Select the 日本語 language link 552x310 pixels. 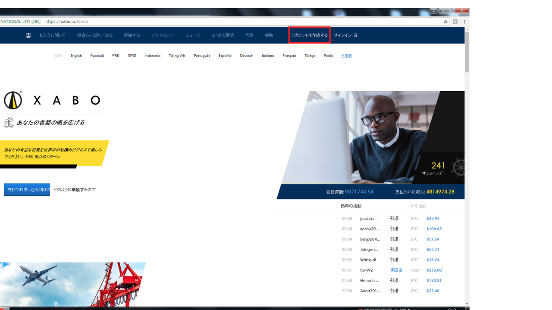(x=346, y=56)
